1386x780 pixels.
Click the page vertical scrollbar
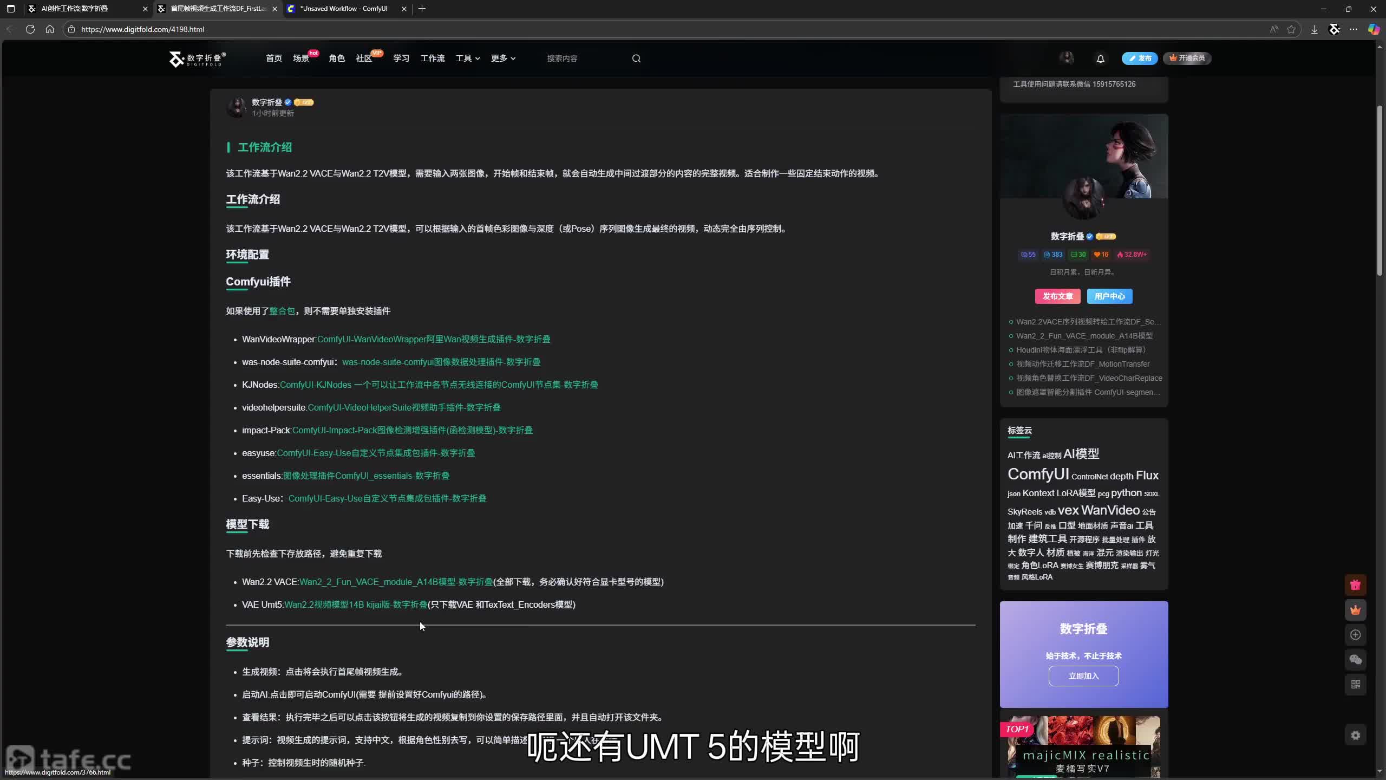point(1380,190)
